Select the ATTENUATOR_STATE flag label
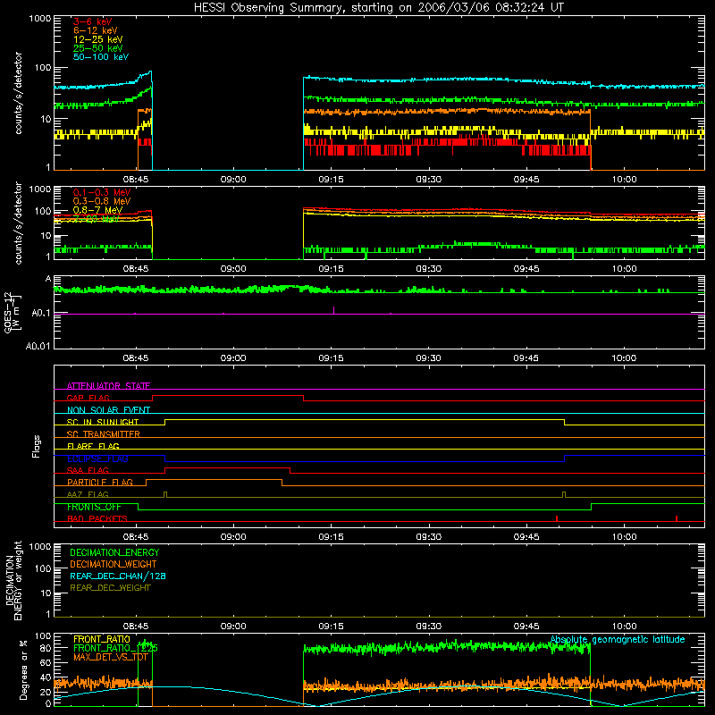 click(x=108, y=386)
